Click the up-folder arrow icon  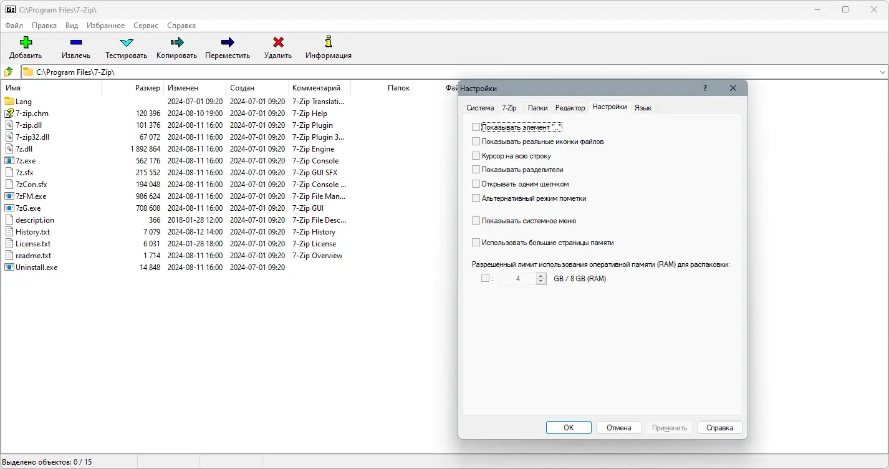coord(9,72)
